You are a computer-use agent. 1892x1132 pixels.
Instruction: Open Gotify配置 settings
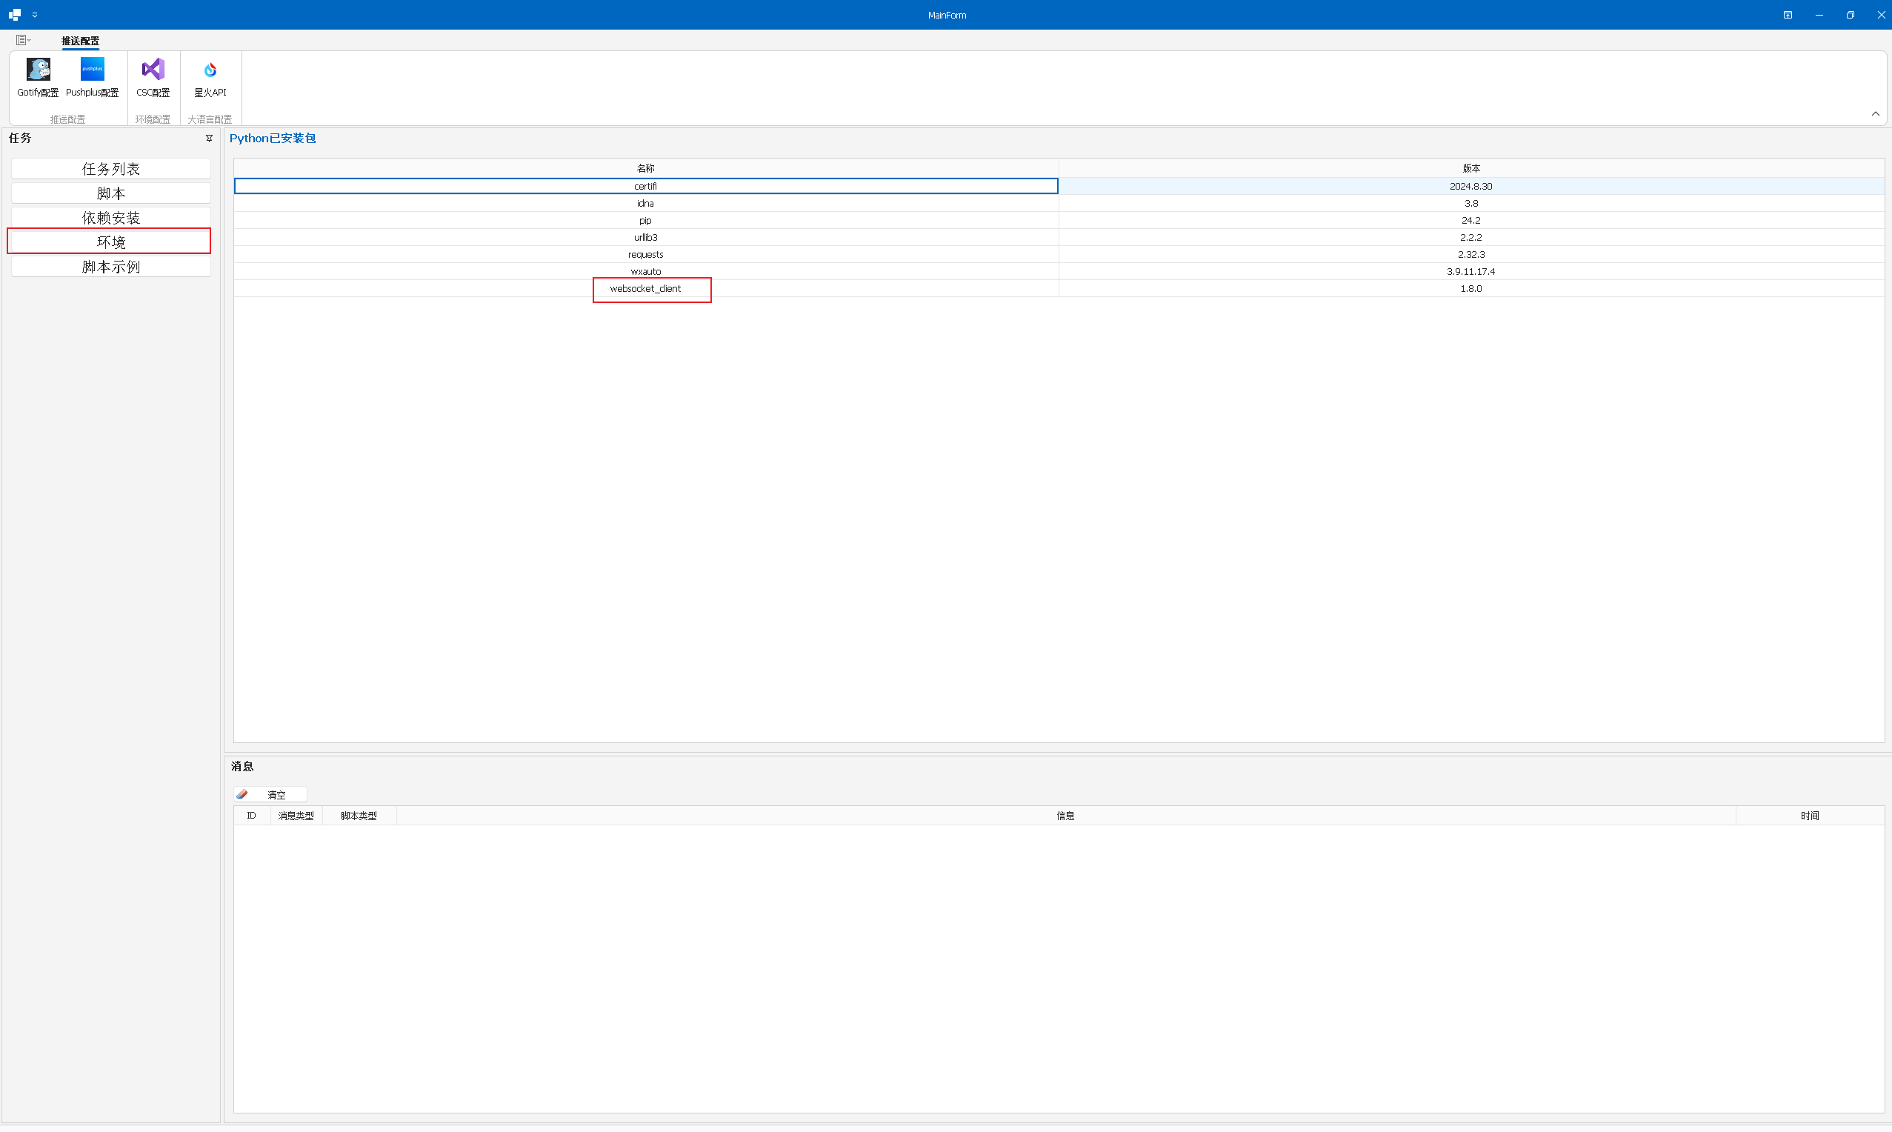tap(37, 77)
